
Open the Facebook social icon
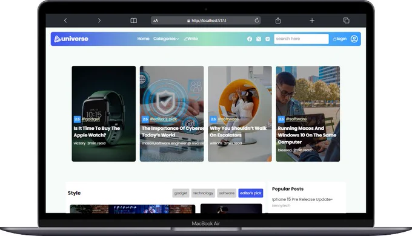(250, 39)
